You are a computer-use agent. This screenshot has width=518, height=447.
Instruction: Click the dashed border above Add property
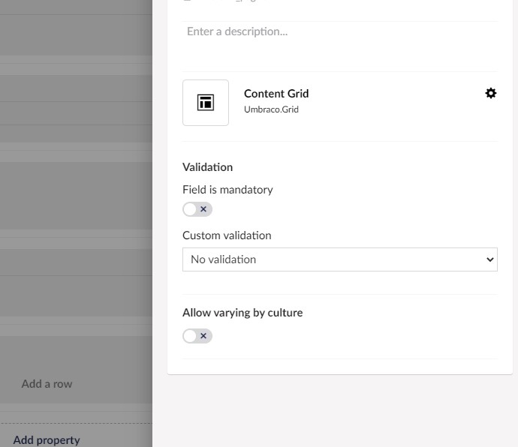tap(76, 423)
